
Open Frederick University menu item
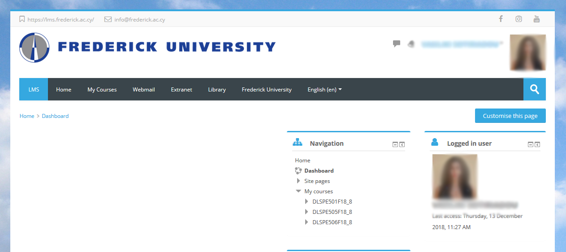pos(267,89)
